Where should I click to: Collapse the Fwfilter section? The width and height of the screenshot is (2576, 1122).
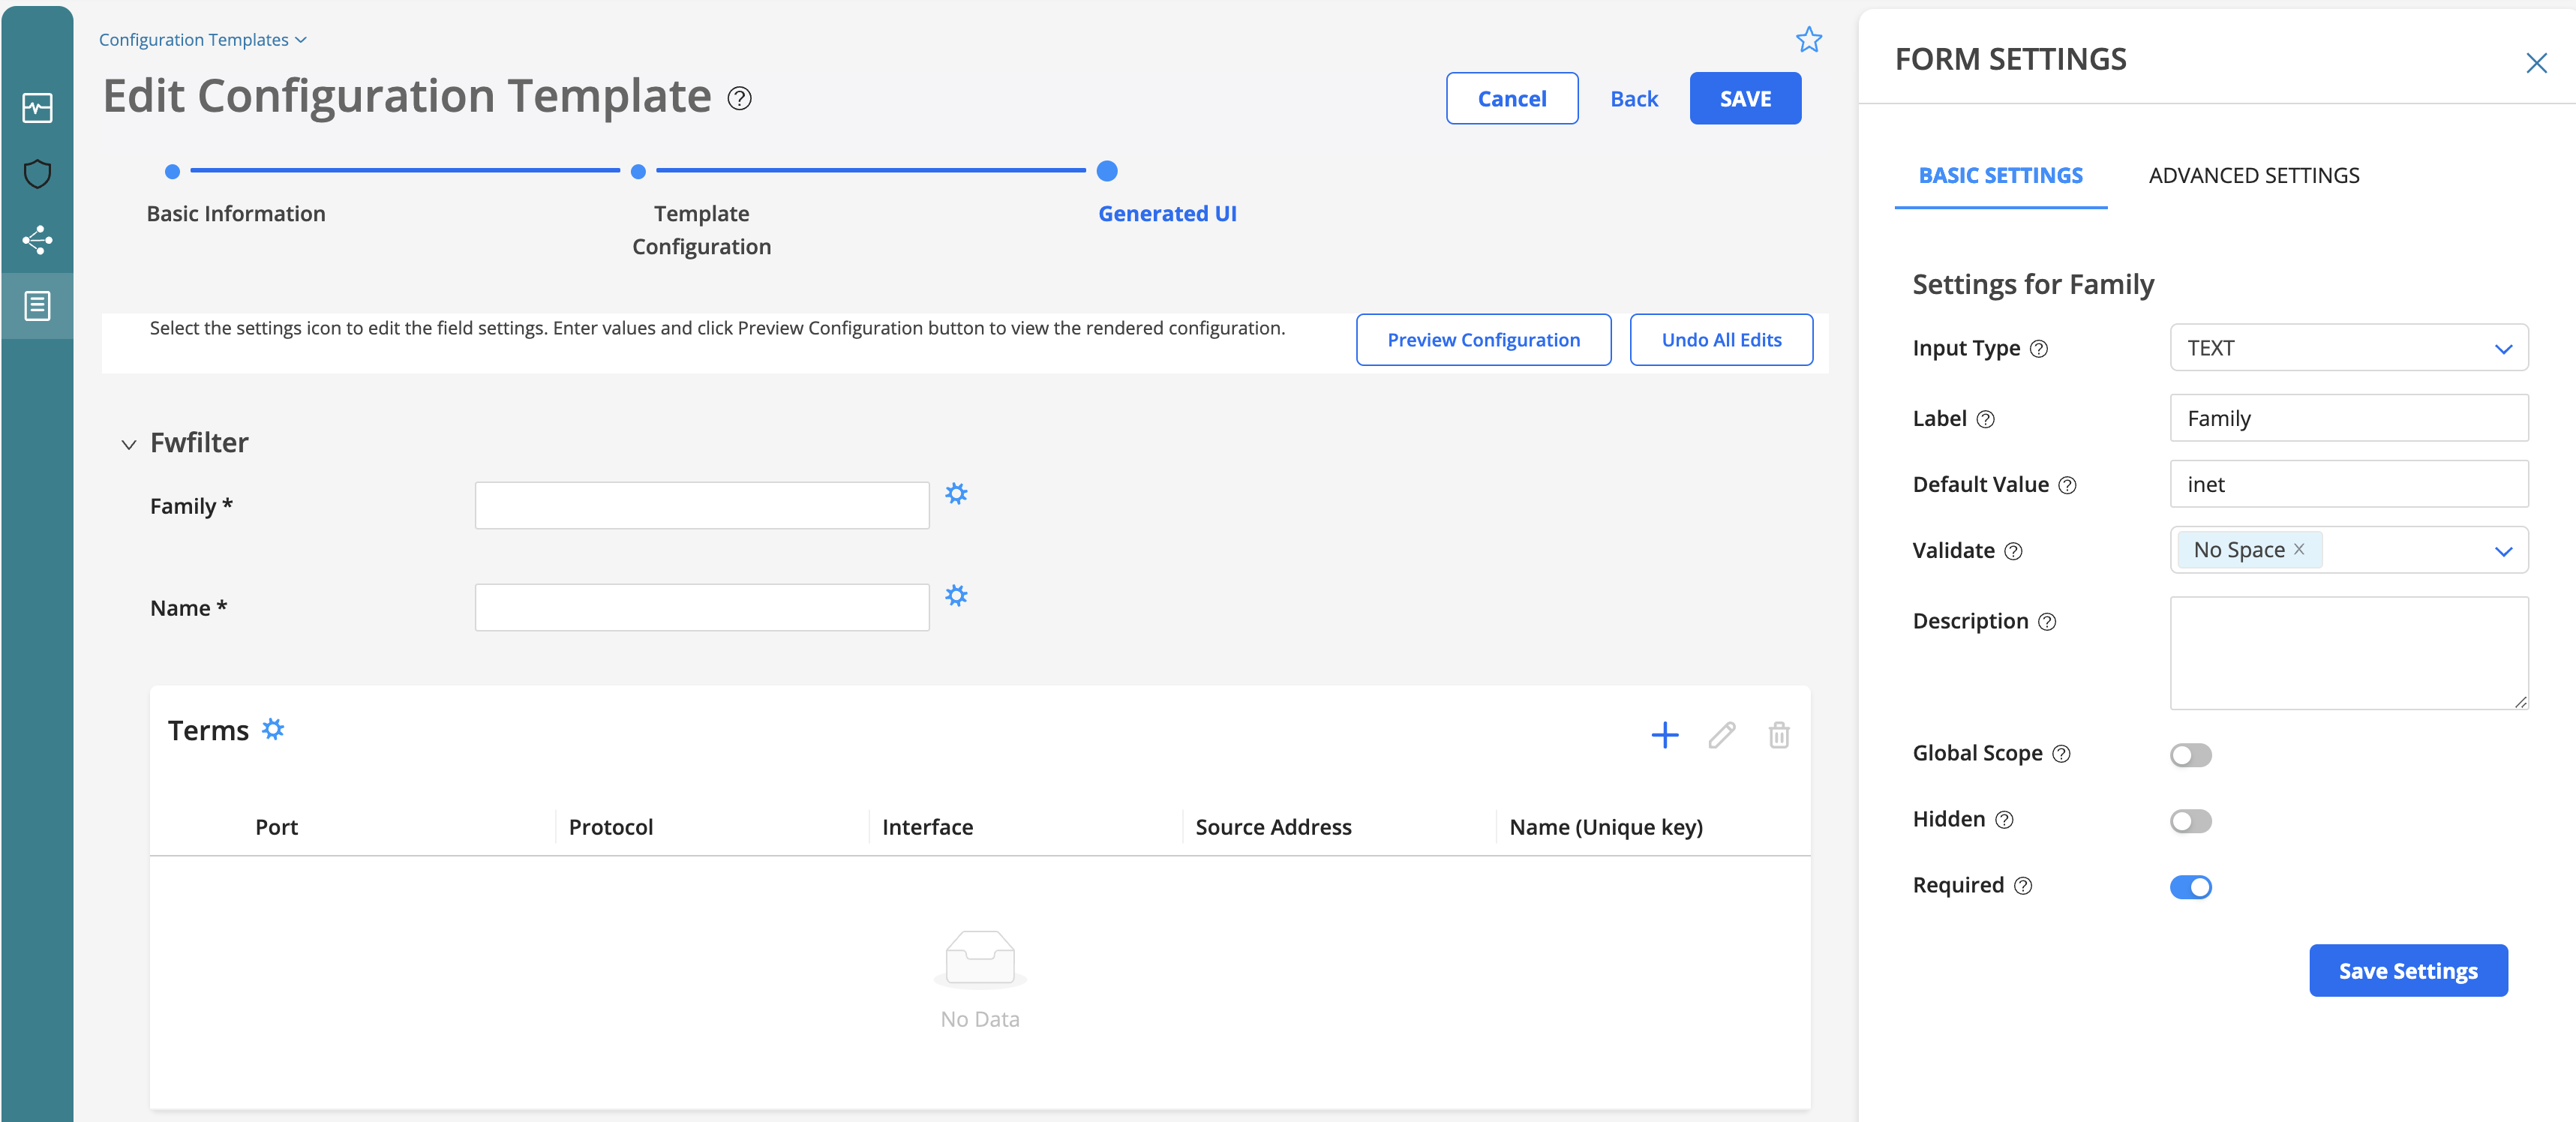point(129,443)
